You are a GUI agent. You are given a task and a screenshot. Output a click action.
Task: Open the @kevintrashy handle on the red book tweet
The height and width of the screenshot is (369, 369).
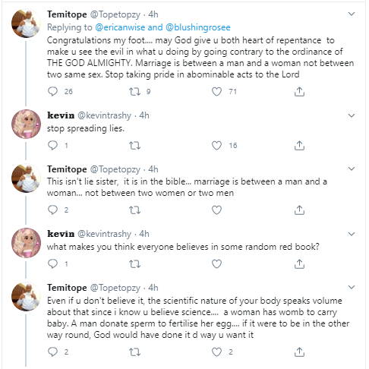104,234
